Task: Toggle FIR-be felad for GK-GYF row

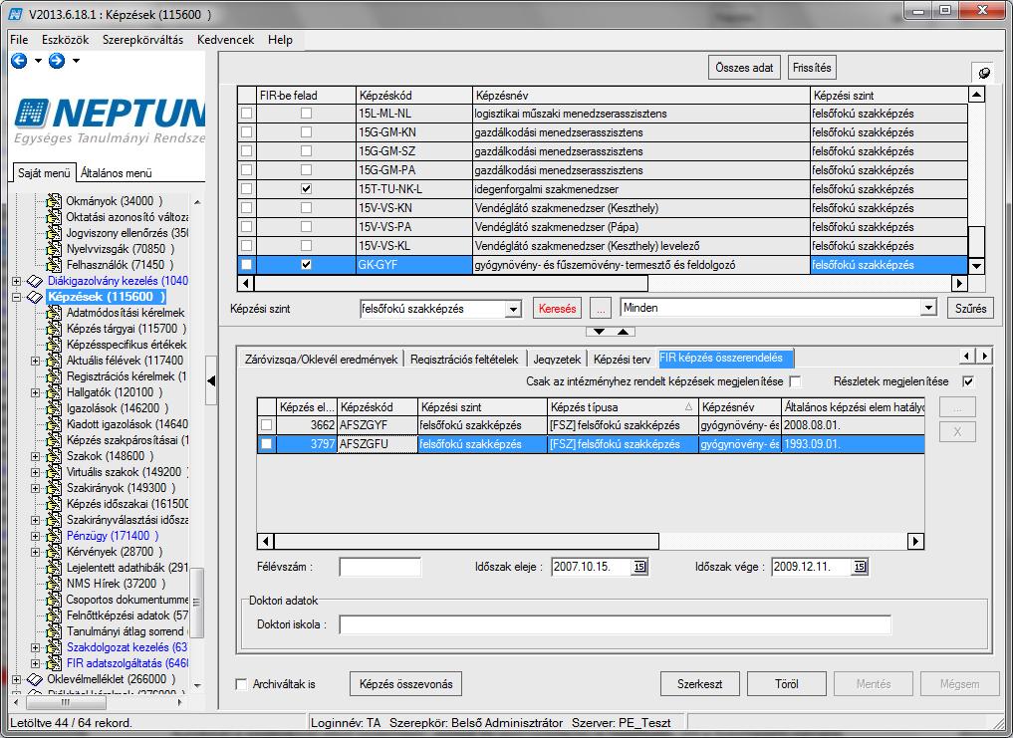Action: click(x=306, y=265)
